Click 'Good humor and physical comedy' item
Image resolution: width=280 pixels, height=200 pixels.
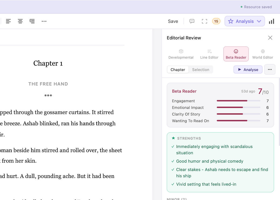[210, 161]
